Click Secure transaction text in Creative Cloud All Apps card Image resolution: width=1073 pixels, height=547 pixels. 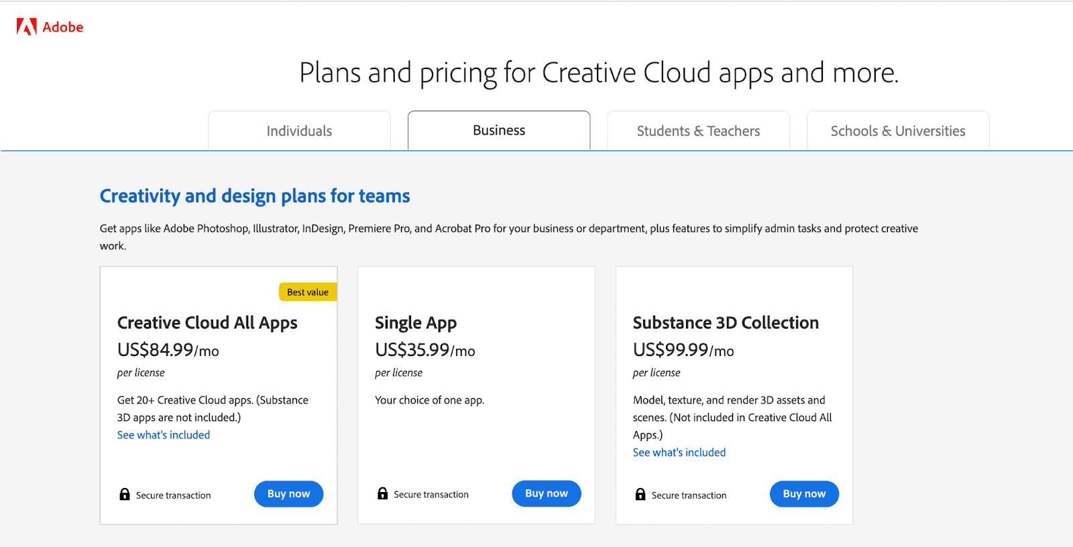(x=173, y=495)
